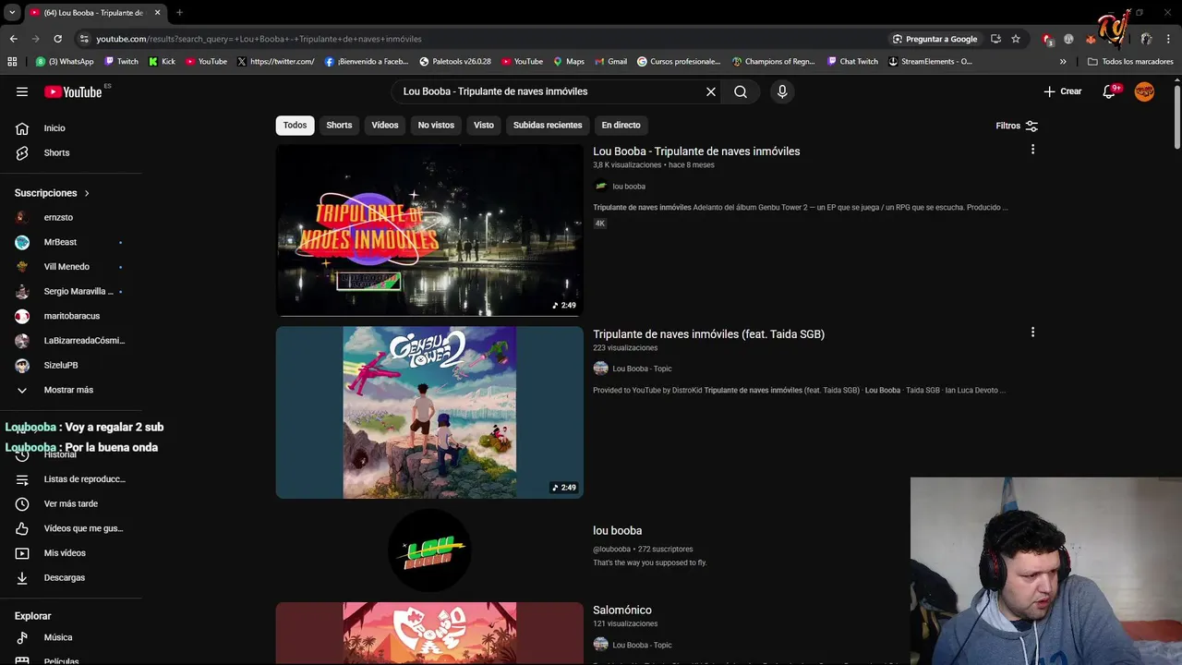Select the En directo filter chip
Image resolution: width=1182 pixels, height=665 pixels.
point(621,126)
